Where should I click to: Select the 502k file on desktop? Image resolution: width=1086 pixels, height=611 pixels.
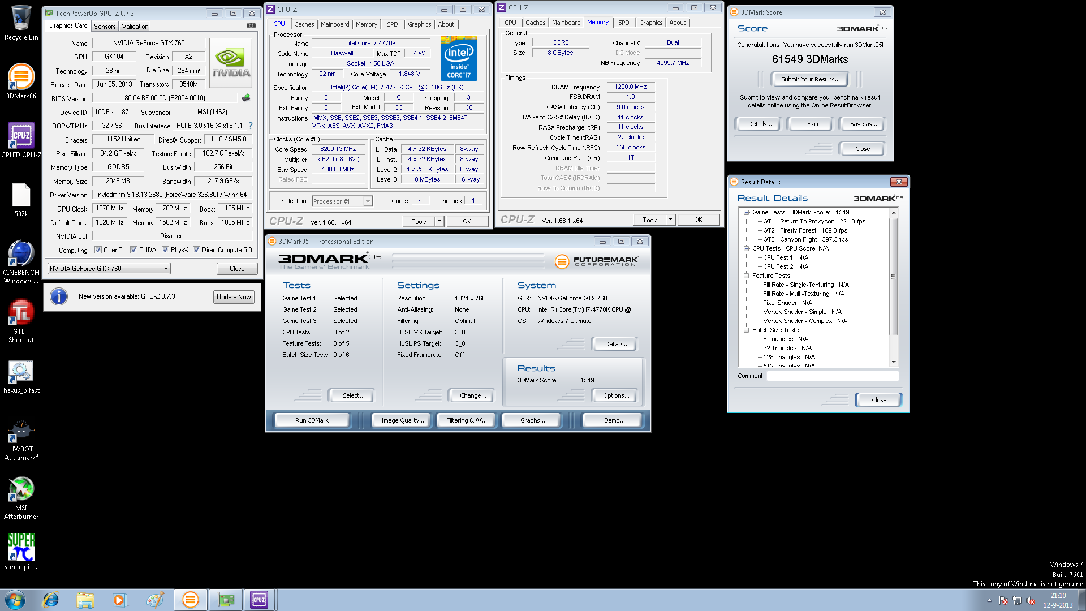pos(21,200)
